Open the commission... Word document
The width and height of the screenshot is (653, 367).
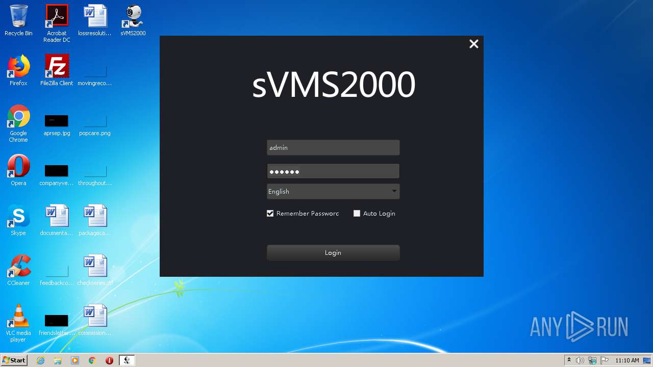pos(95,320)
